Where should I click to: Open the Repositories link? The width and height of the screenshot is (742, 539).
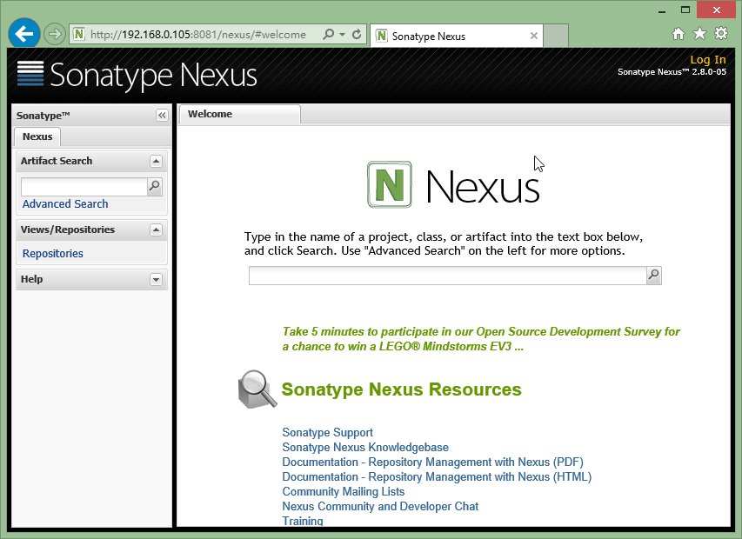pos(53,254)
